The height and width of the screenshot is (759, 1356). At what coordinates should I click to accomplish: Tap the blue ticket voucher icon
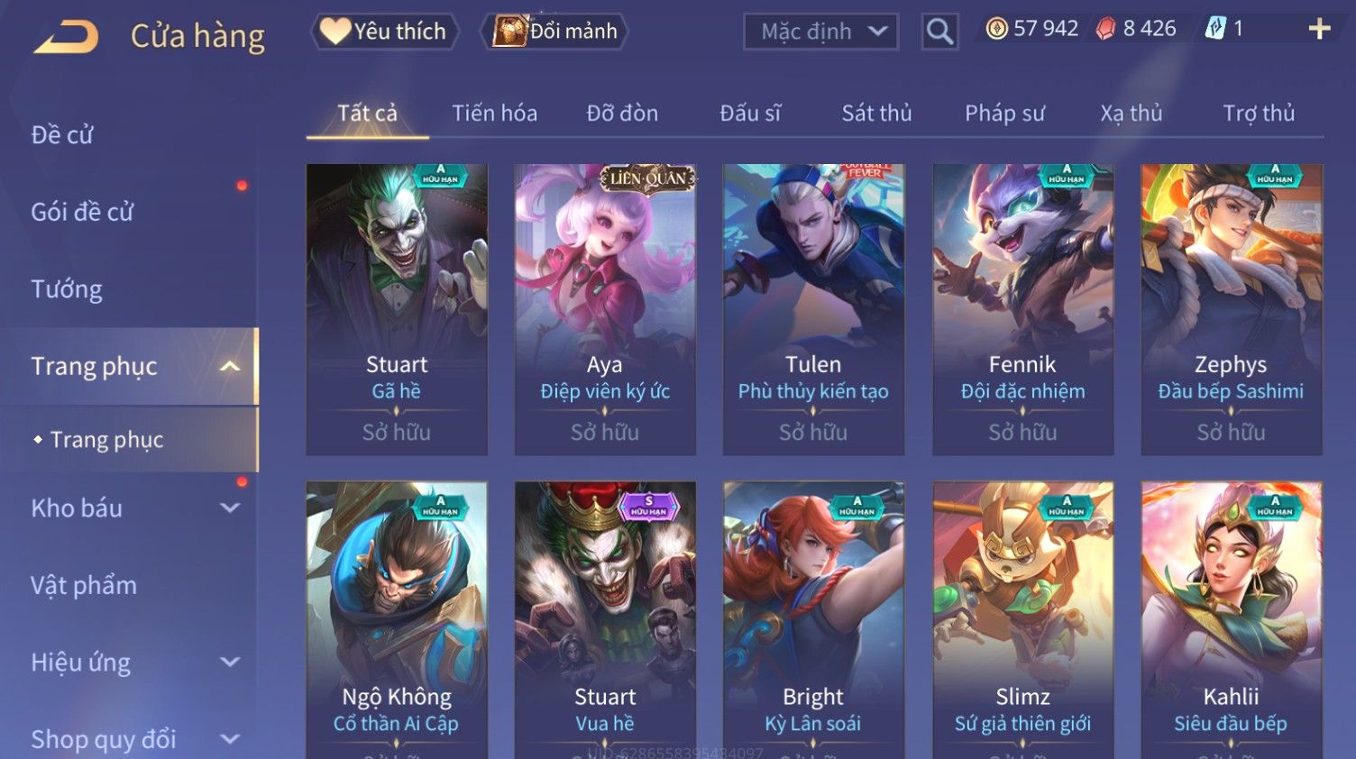click(x=1215, y=29)
